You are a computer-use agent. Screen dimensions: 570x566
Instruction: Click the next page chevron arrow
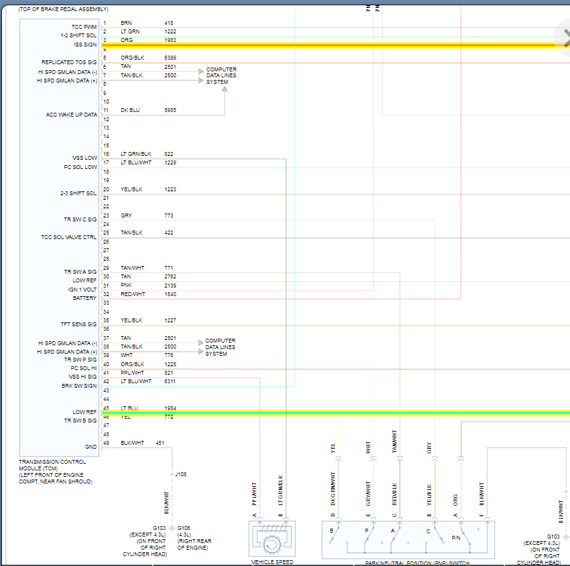(x=564, y=37)
